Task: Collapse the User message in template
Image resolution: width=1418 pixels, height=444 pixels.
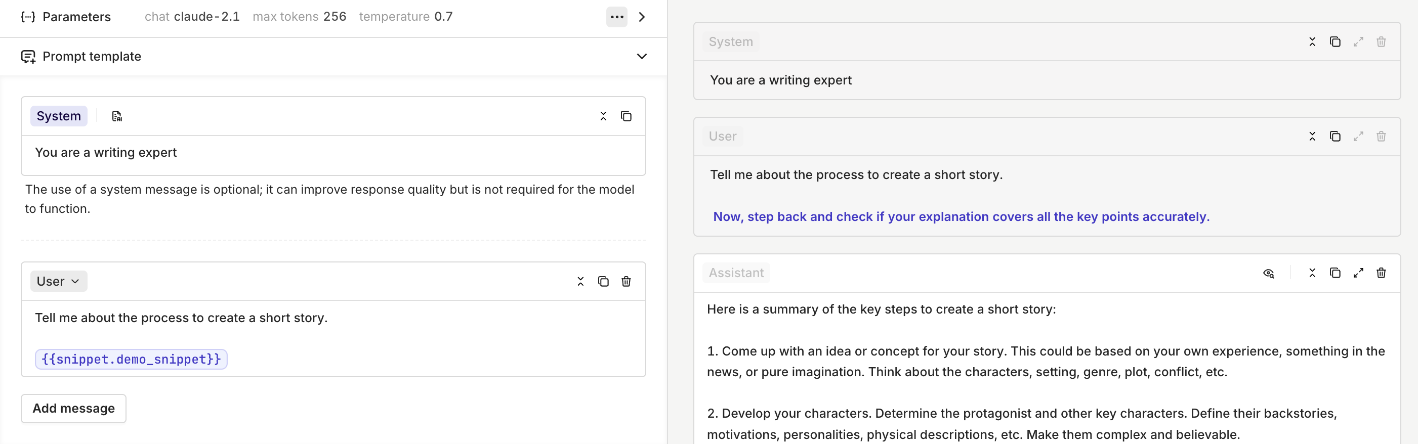Action: tap(580, 282)
